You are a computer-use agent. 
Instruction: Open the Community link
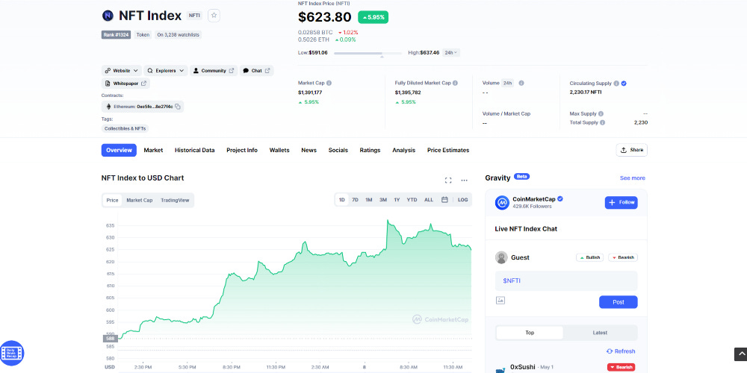point(214,70)
